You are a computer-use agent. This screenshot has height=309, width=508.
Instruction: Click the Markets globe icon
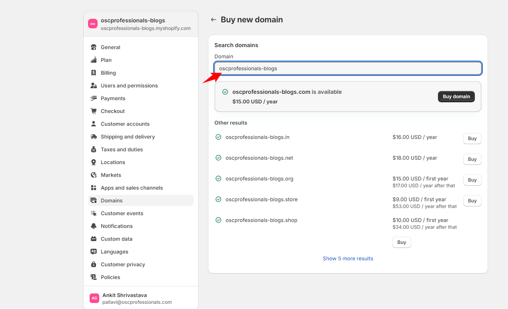coord(94,175)
